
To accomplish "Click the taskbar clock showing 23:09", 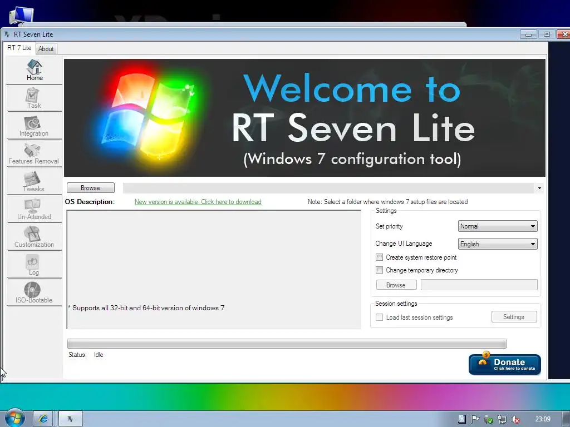I will tap(543, 419).
